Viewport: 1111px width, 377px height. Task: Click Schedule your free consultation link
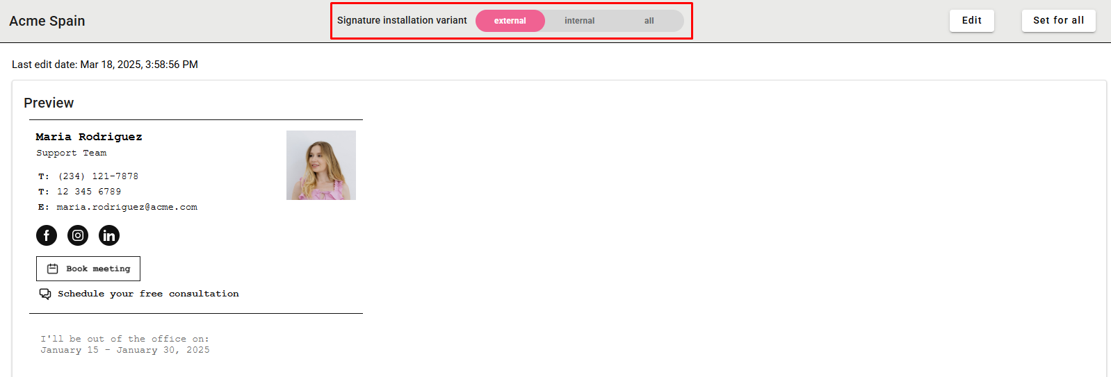148,294
